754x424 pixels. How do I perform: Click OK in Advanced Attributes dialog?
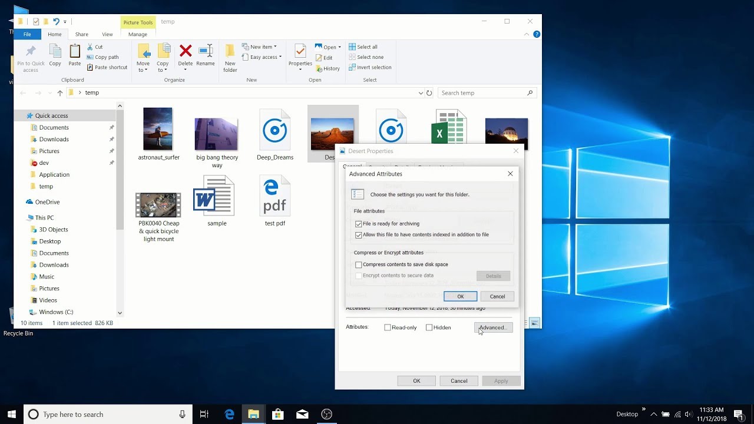[x=460, y=296]
